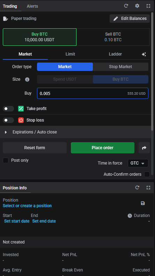The width and height of the screenshot is (155, 276).
Task: Select the Limit order tab
Action: tap(71, 54)
